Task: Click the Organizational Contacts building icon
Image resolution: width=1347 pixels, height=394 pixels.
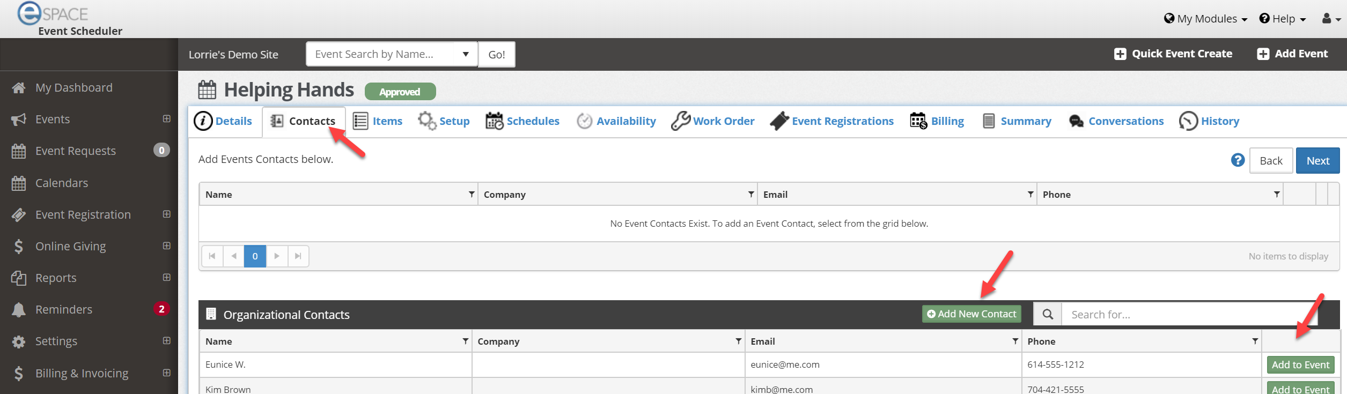Action: (211, 314)
